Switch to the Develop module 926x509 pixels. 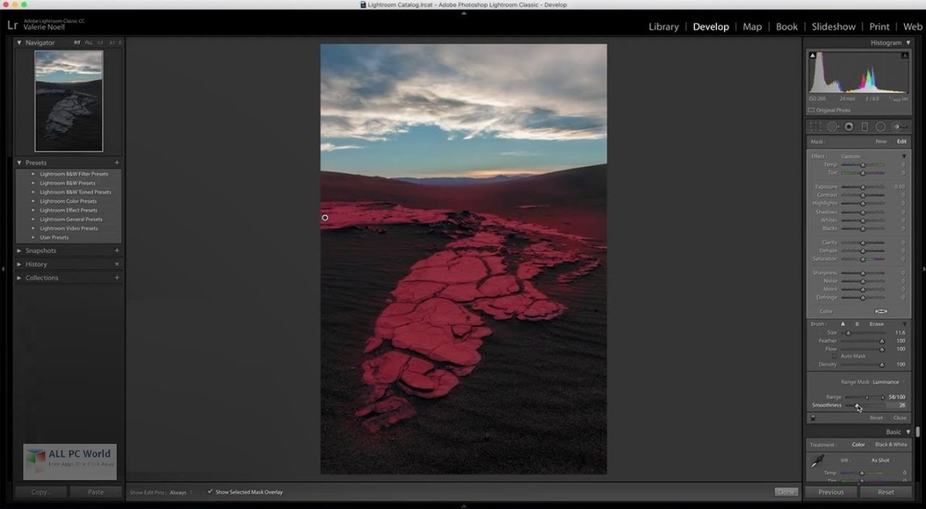click(710, 27)
